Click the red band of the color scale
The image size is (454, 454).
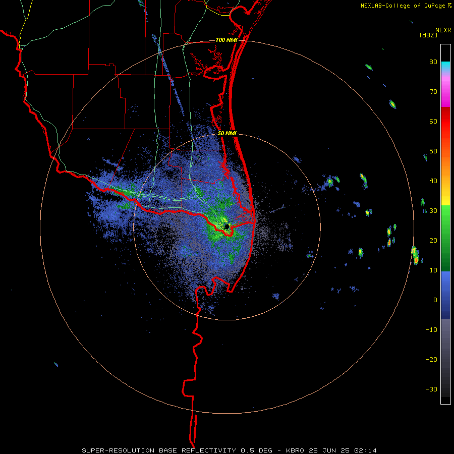445,122
